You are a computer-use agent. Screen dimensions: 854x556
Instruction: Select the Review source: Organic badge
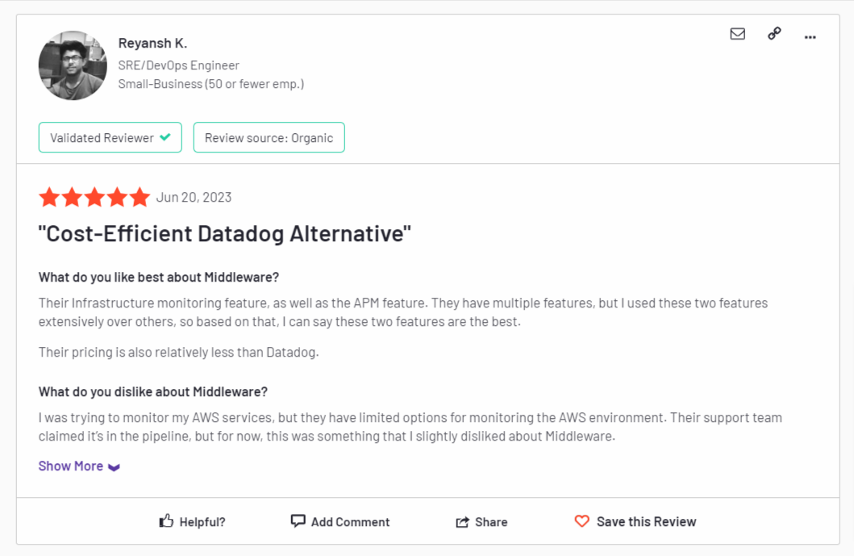(269, 137)
